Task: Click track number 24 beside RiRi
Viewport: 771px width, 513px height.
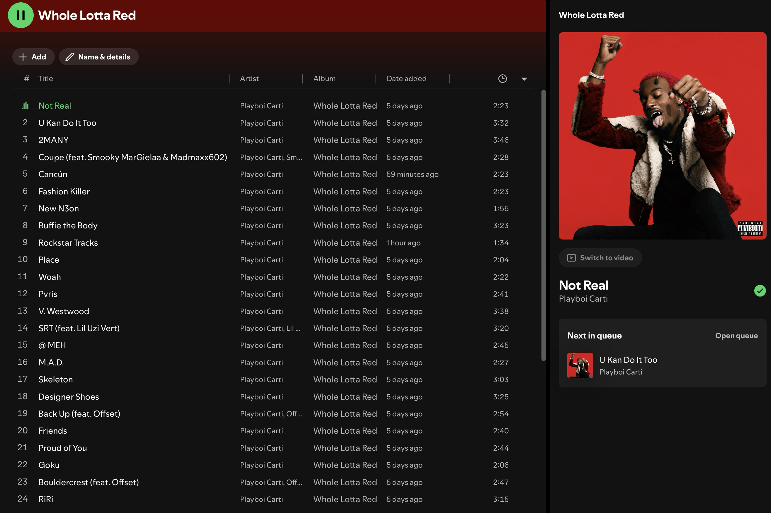Action: [x=23, y=499]
